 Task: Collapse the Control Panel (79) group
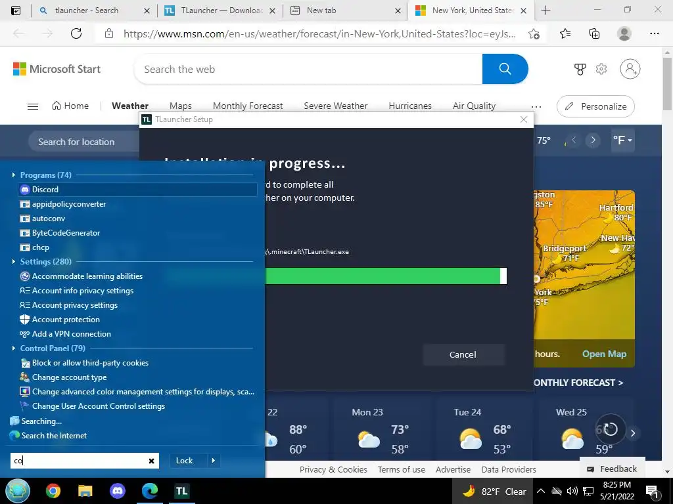[x=14, y=348]
